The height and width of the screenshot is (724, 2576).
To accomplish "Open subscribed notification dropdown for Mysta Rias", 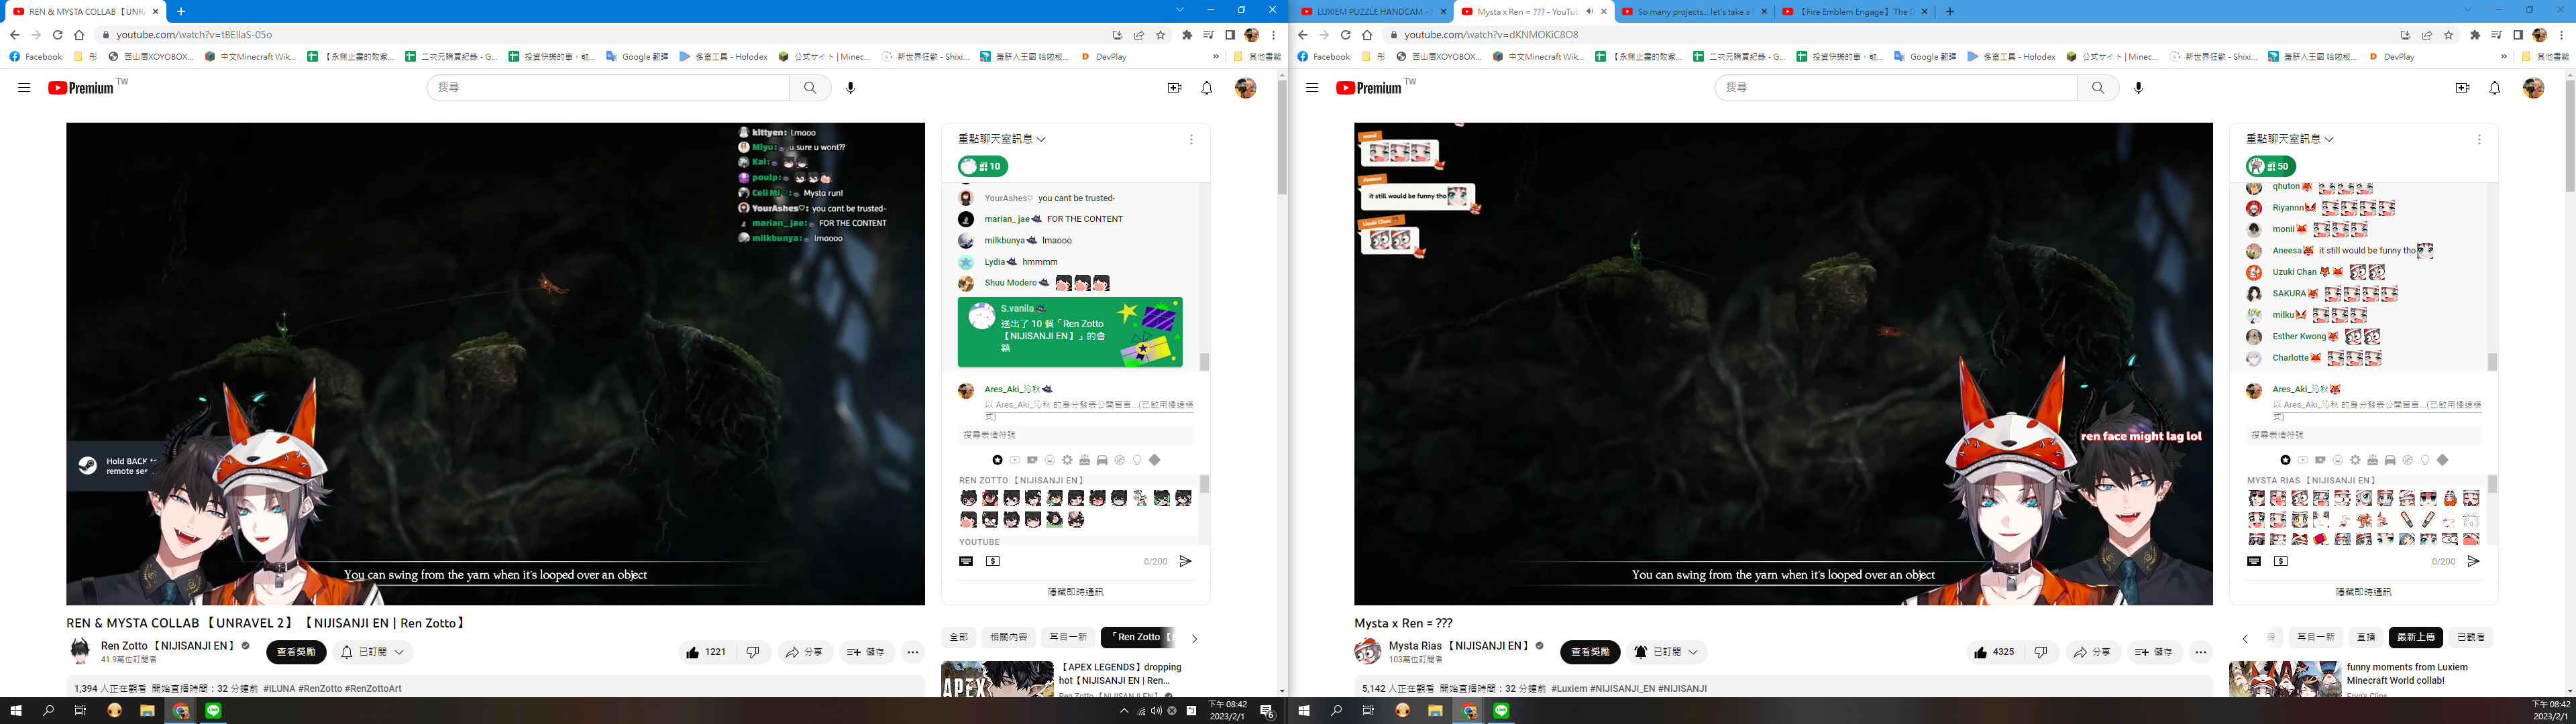I will point(1666,652).
